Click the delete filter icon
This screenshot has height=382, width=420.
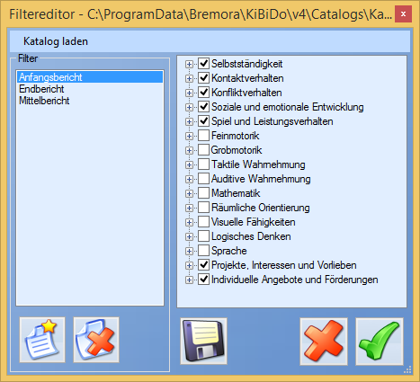coord(96,340)
